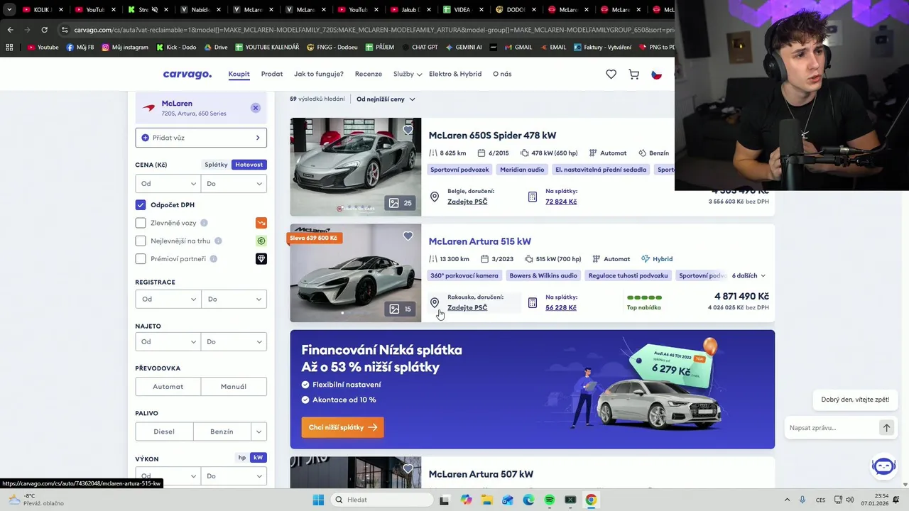The image size is (909, 511).
Task: Open the Cena Do dropdown
Action: click(234, 184)
